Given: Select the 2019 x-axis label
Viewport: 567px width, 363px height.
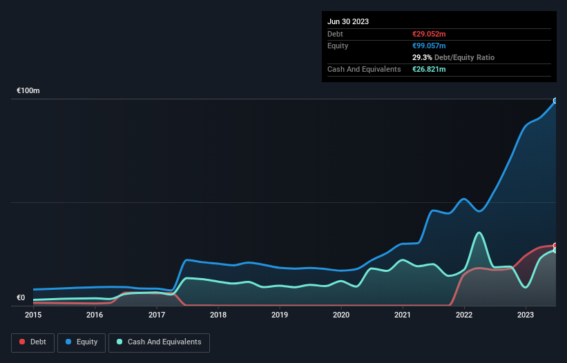Looking at the screenshot, I should 280,315.
